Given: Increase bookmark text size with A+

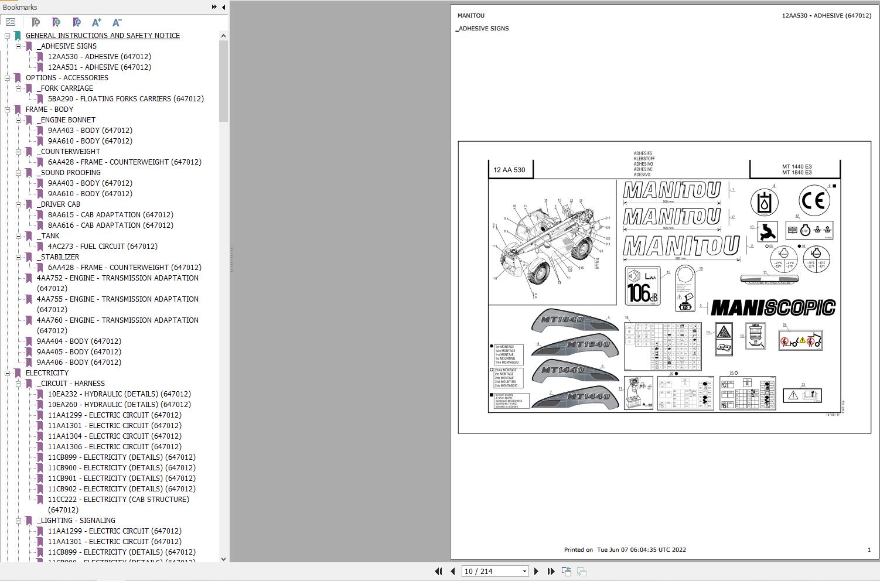Looking at the screenshot, I should tap(97, 22).
